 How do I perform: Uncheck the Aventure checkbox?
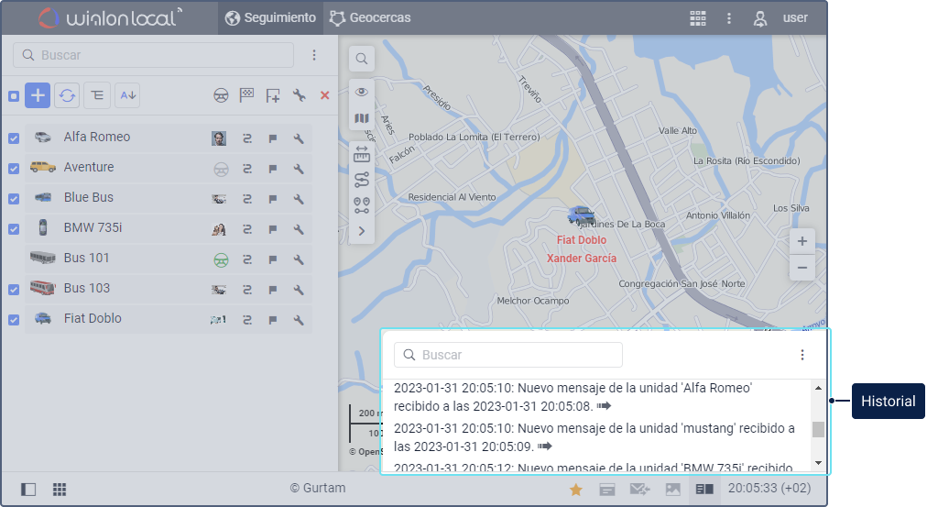coord(14,169)
